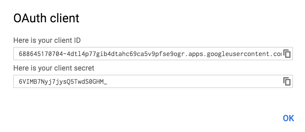Click blank space inside the client secret field

pos(194,81)
